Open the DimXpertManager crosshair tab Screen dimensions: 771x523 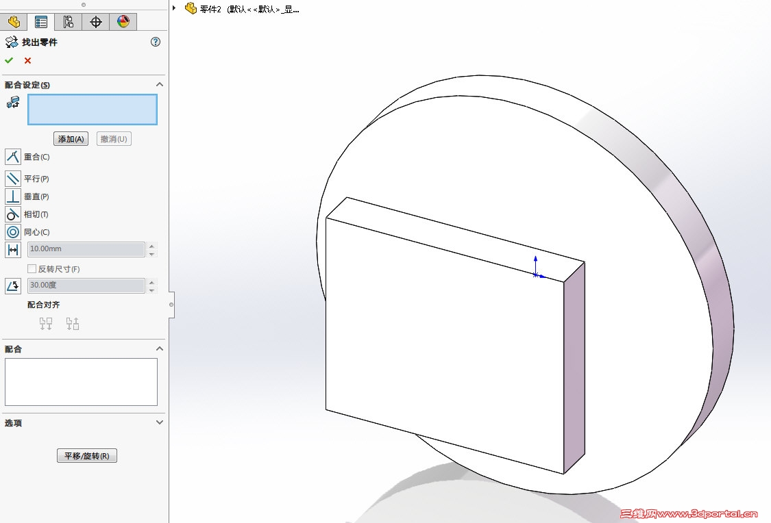click(95, 22)
